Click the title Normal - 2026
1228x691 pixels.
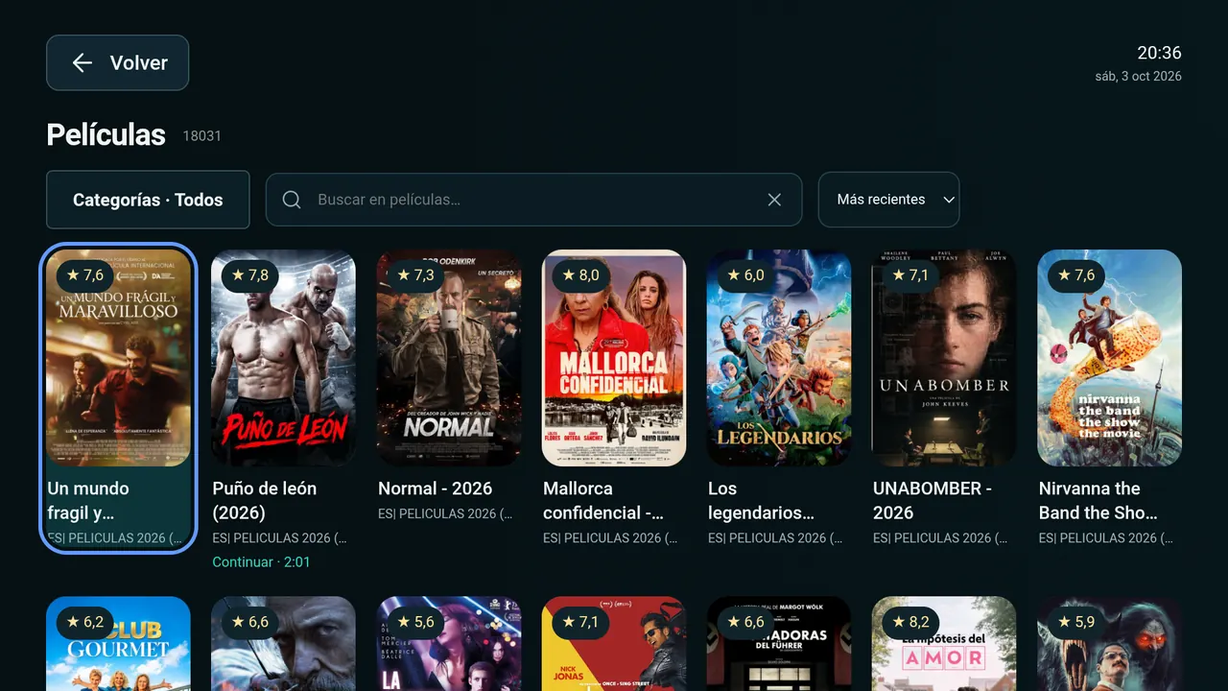click(435, 488)
